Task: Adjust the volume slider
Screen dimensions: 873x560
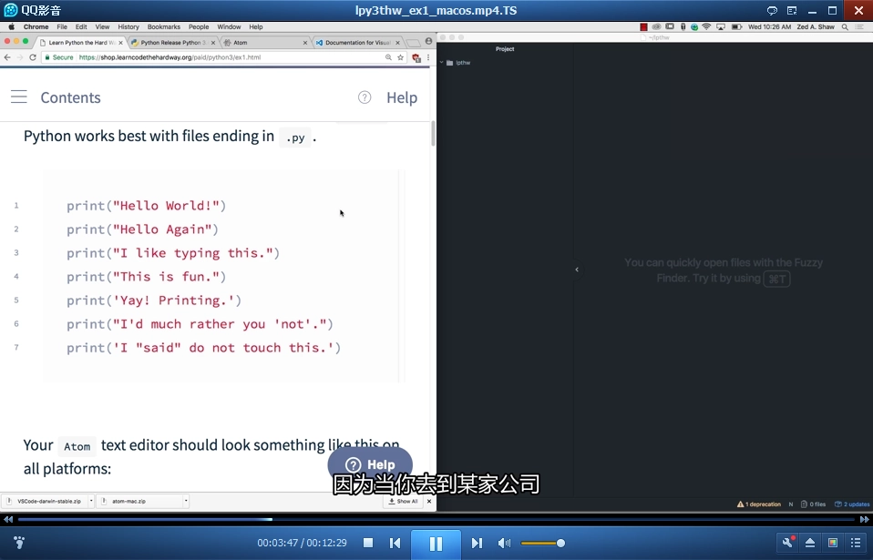Action: pyautogui.click(x=545, y=543)
